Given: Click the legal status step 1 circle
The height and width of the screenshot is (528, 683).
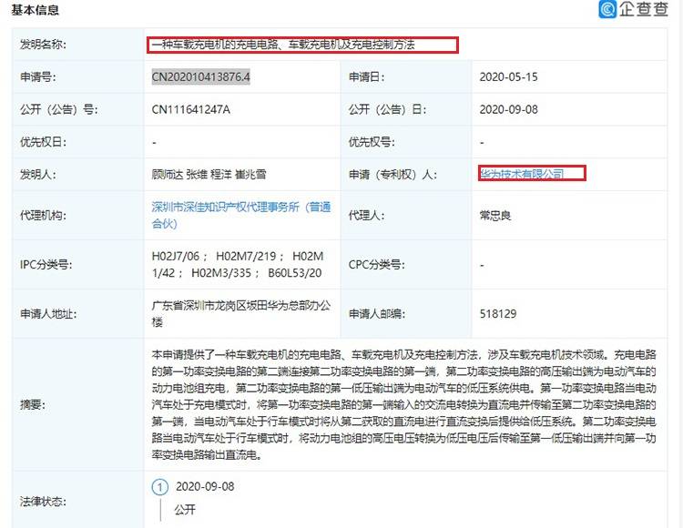Looking at the screenshot, I should 160,487.
